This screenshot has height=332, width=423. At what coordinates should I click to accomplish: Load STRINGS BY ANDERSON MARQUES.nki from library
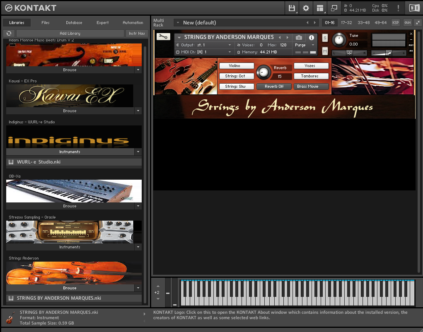(74, 298)
